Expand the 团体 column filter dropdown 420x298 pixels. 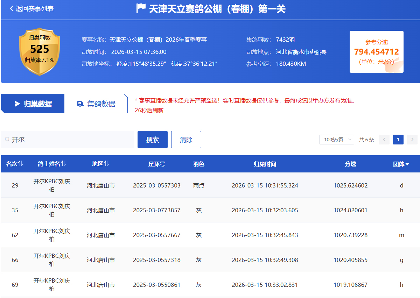point(407,164)
